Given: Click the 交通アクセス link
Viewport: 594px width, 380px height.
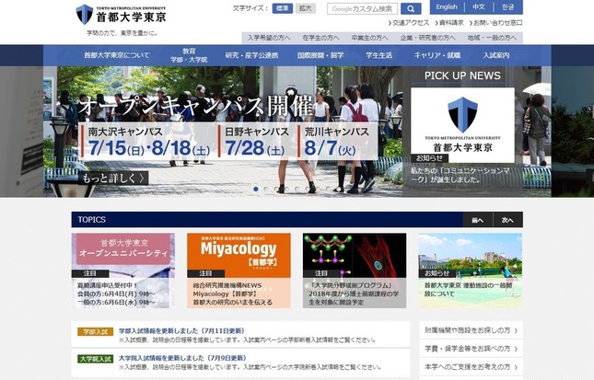Looking at the screenshot, I should pos(410,23).
